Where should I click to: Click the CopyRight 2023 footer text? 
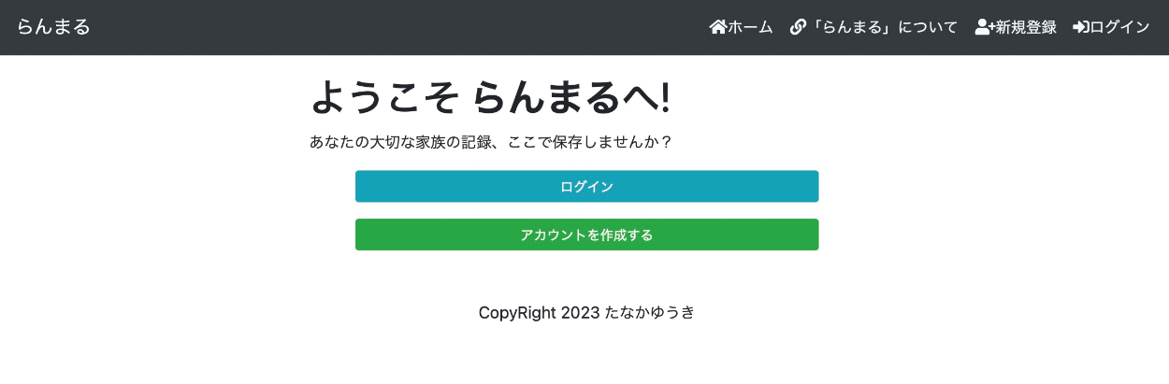[539, 313]
